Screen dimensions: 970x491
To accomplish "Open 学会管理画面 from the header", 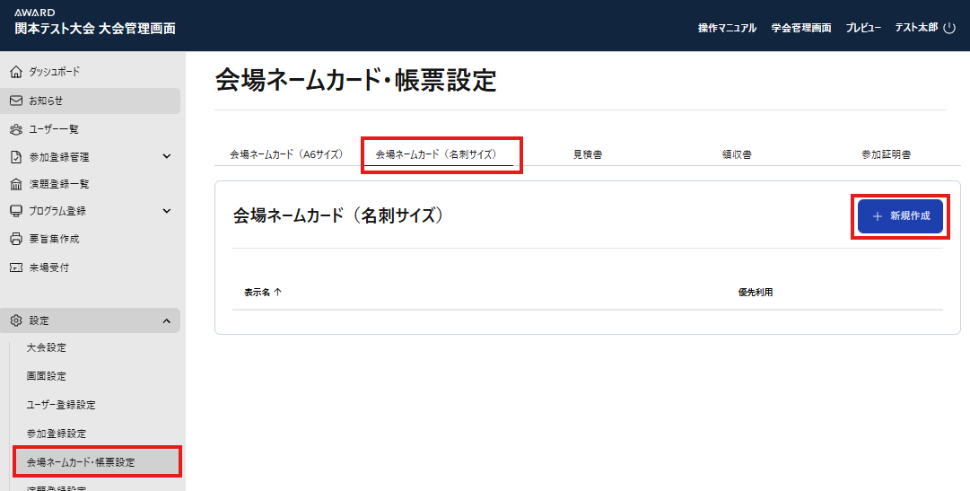I will click(x=801, y=28).
